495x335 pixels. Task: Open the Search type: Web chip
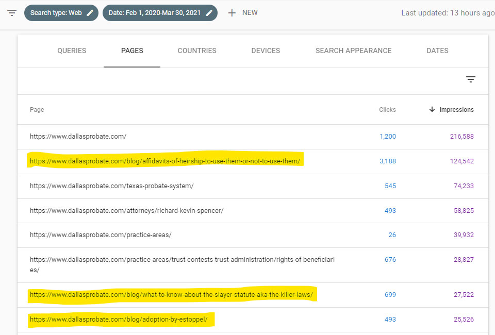point(56,13)
